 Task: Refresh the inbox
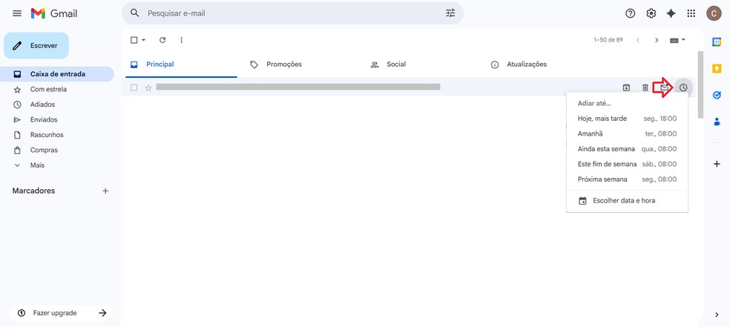pyautogui.click(x=162, y=40)
